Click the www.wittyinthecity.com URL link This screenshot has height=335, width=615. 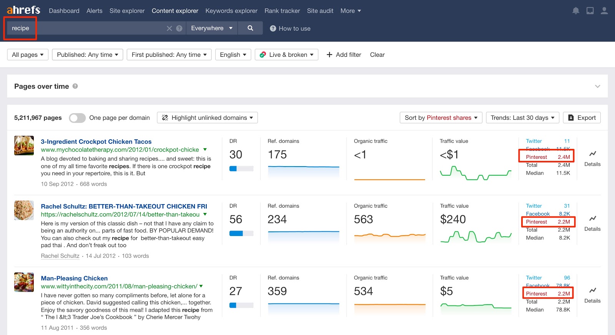click(119, 286)
